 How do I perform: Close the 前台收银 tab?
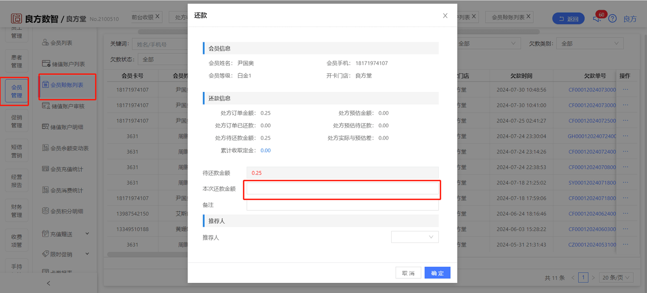[157, 17]
